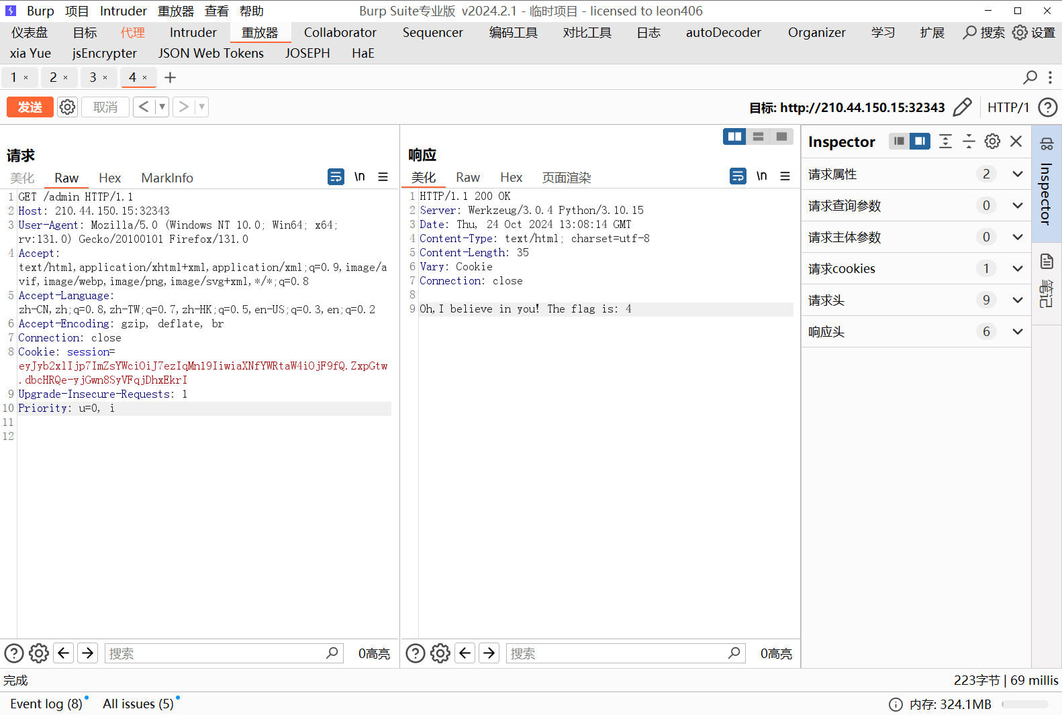Open the 帮助 help menu

(252, 11)
